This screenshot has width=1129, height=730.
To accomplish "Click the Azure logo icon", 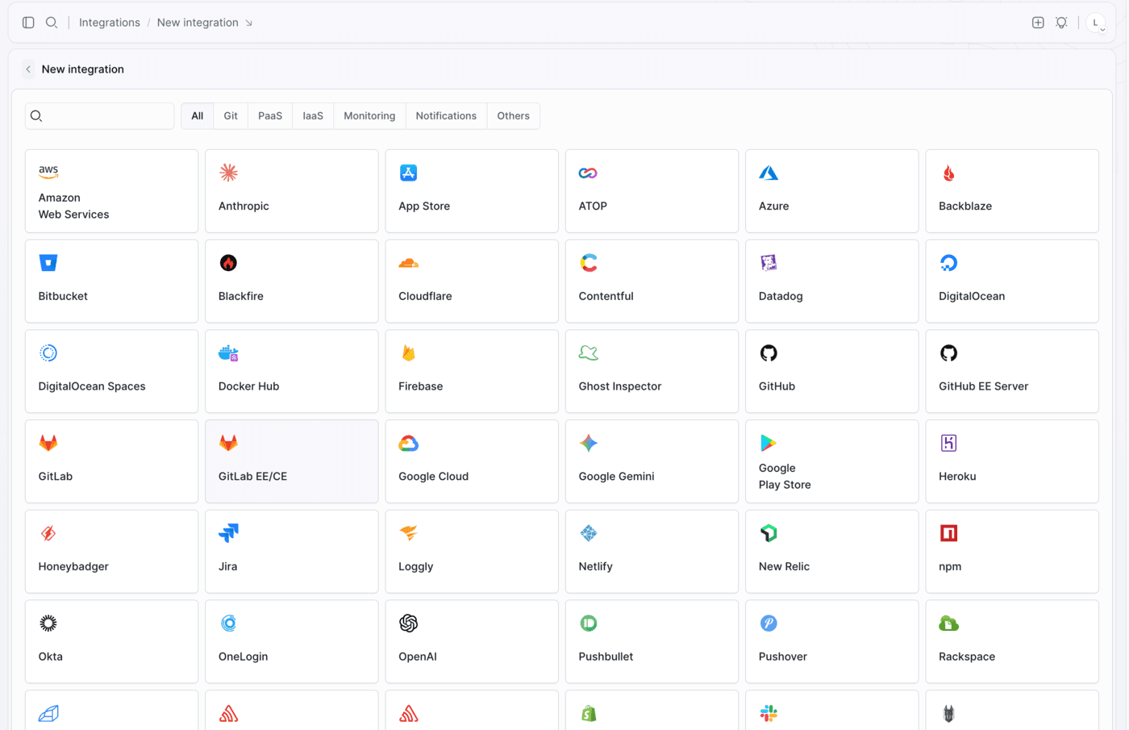I will (769, 173).
